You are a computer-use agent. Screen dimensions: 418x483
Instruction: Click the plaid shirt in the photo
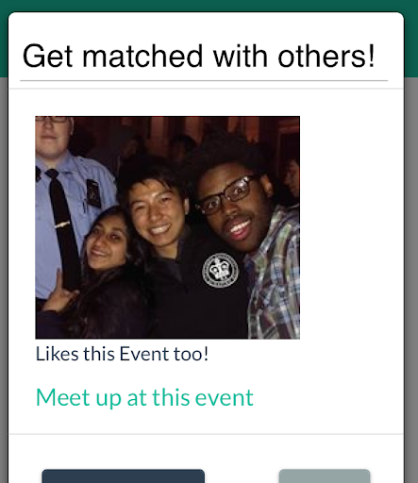pos(274,274)
